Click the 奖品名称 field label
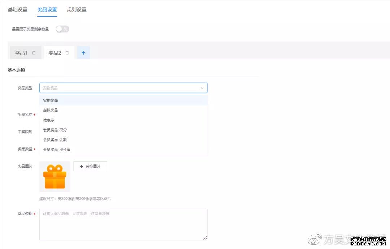The height and width of the screenshot is (249, 390). pos(25,115)
